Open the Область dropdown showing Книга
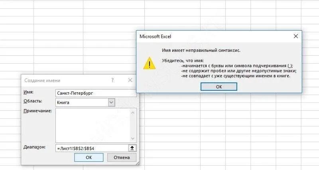Image resolution: width=319 pixels, height=170 pixels. (111, 102)
